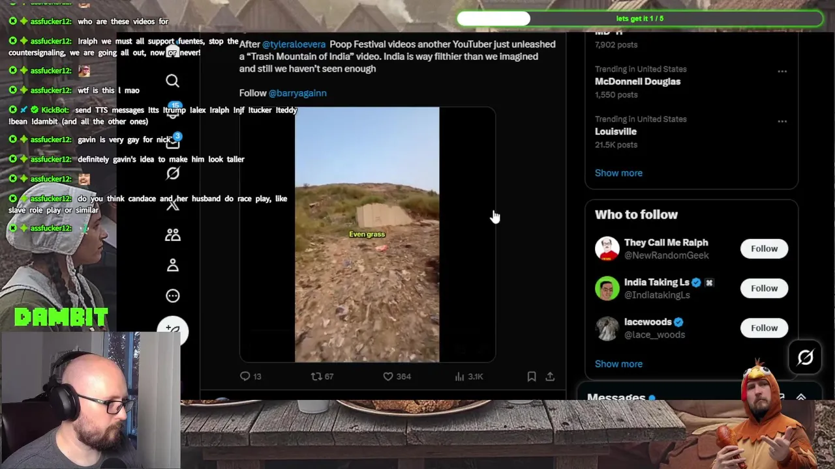
Task: Follow They Call Me Ralph
Action: (764, 248)
